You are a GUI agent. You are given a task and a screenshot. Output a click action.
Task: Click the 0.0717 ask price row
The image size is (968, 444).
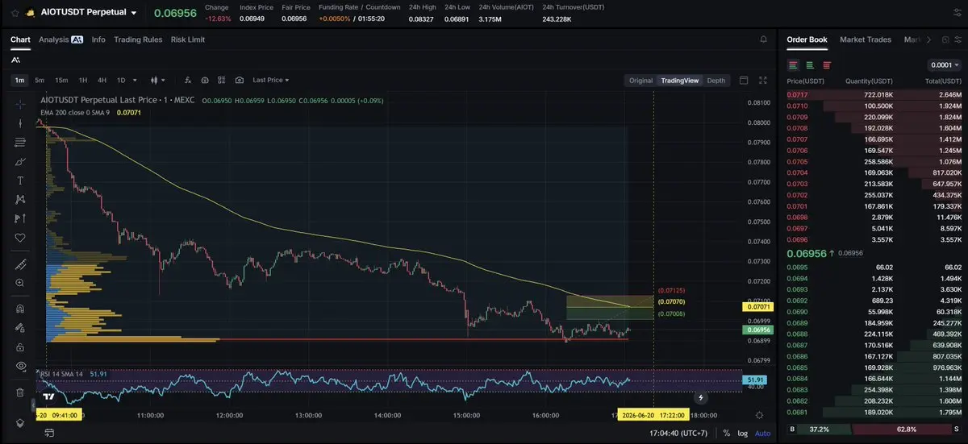(874, 95)
